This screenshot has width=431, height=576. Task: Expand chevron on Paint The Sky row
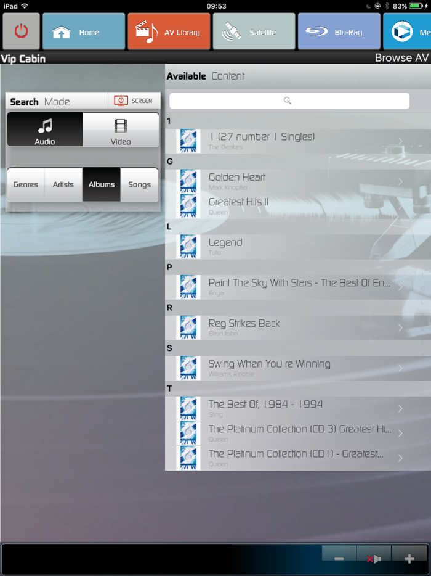click(x=400, y=287)
